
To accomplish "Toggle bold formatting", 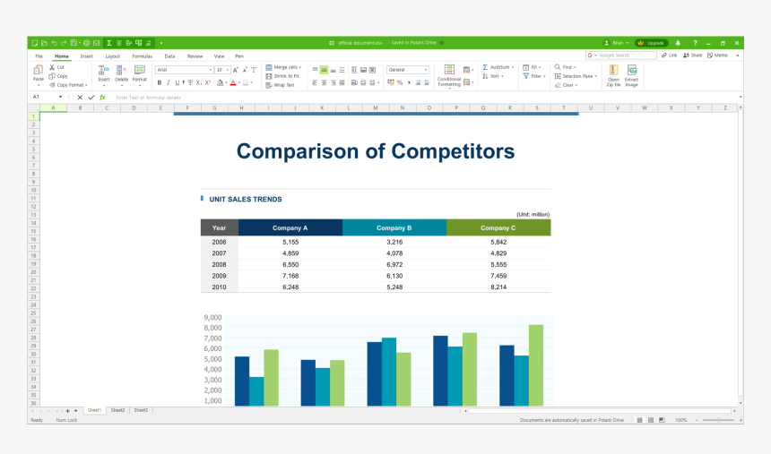I will (x=160, y=82).
